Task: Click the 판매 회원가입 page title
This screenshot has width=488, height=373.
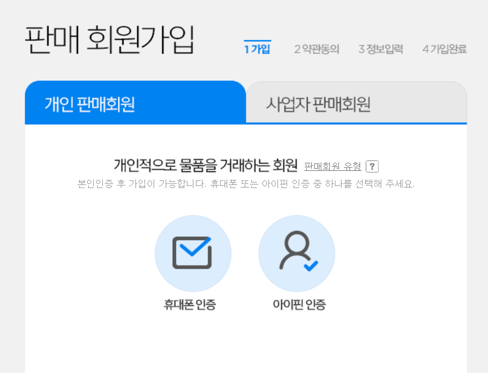Action: click(110, 40)
